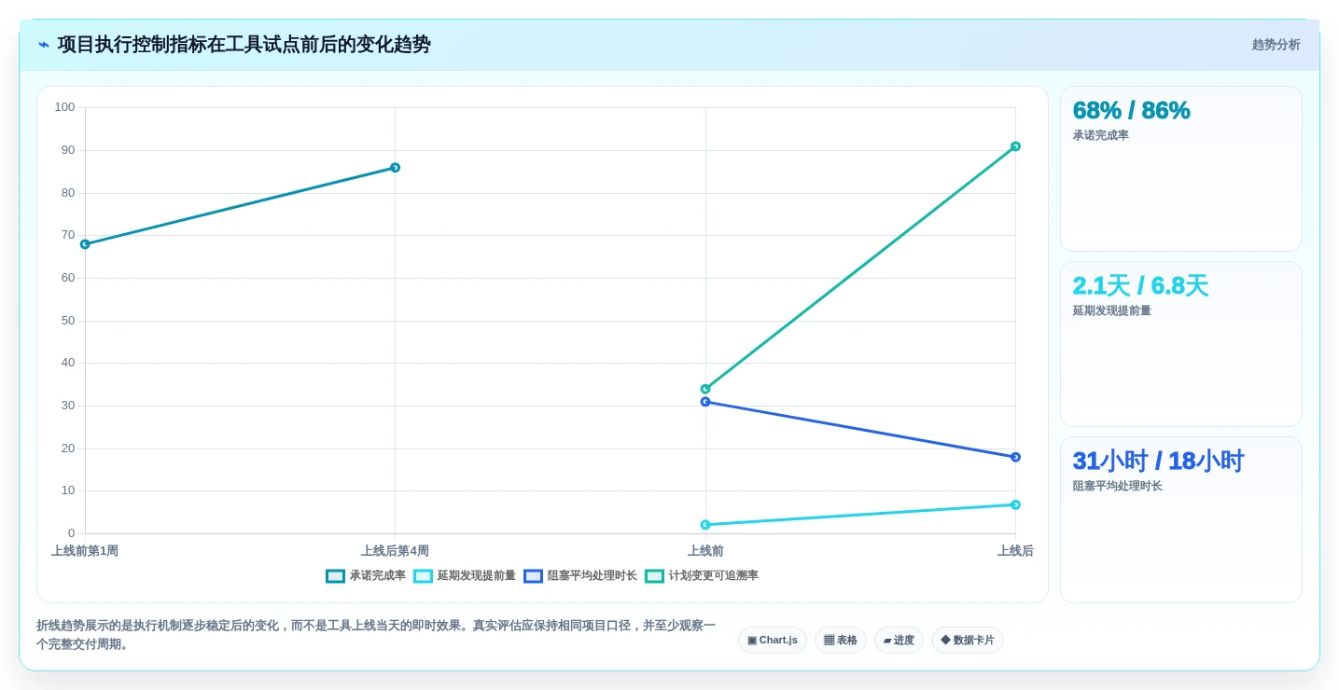Click the 阻塞平均处理时长 point at 上线后
1339x690 pixels.
[1015, 457]
